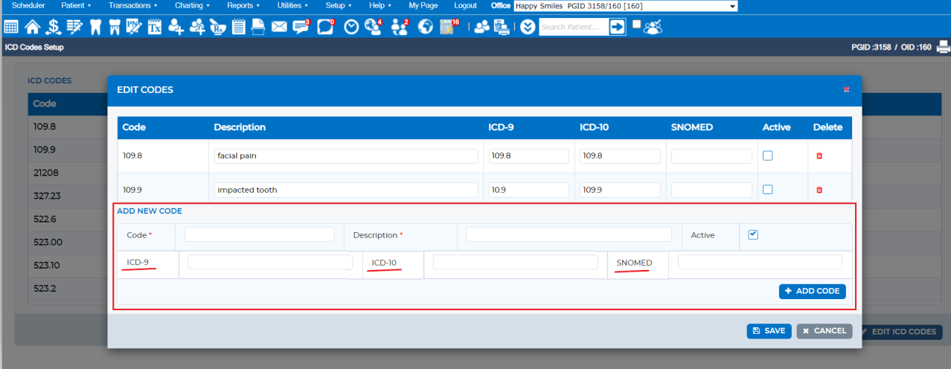This screenshot has height=369, width=951.
Task: Open the Scheduler menu item
Action: click(28, 5)
